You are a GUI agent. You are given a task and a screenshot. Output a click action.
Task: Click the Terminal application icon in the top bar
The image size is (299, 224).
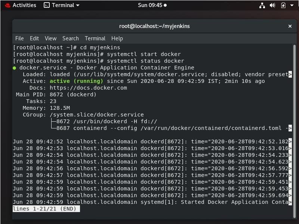pyautogui.click(x=47, y=5)
